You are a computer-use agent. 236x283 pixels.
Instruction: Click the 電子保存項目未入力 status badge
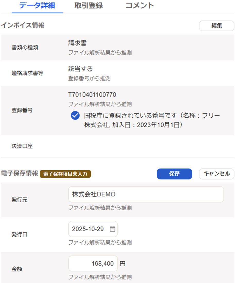click(65, 174)
